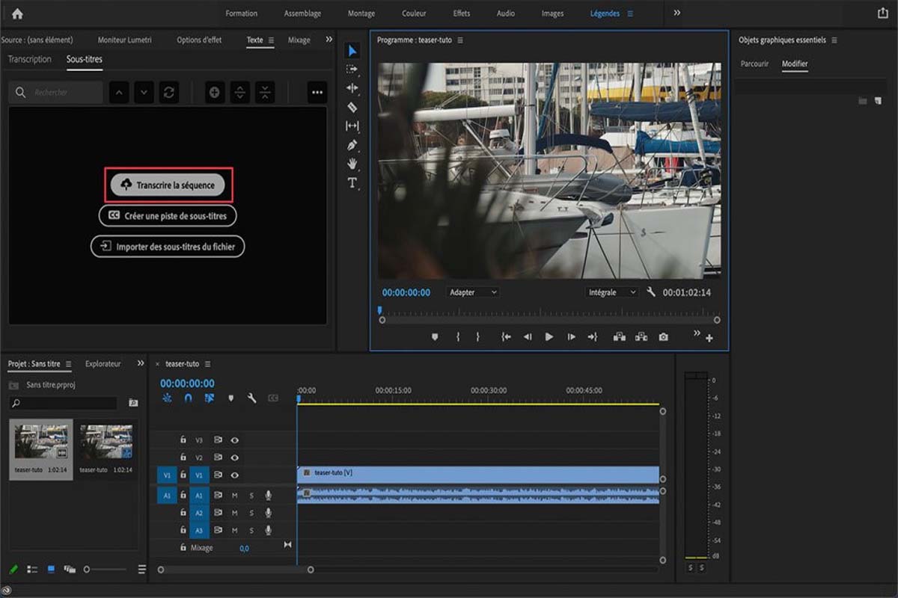Select the Hand tool
Viewport: 898px width, 598px height.
(352, 164)
